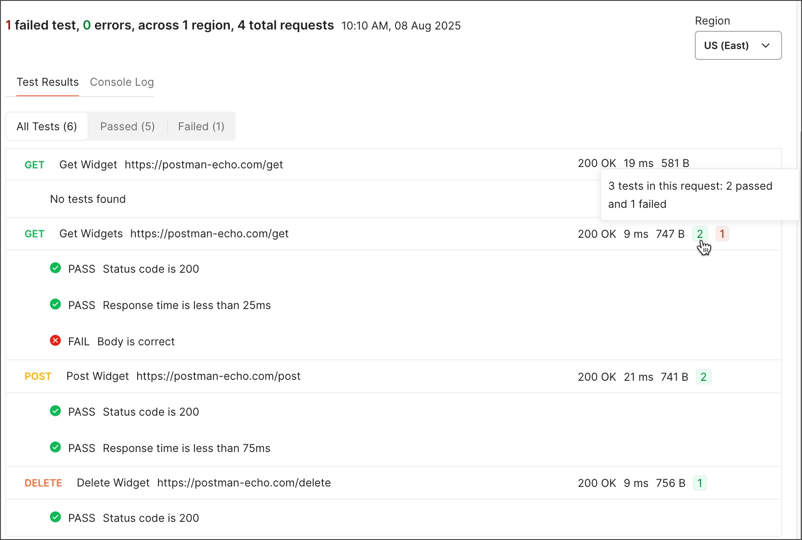
Task: Open the Post Widget request row
Action: (394, 377)
